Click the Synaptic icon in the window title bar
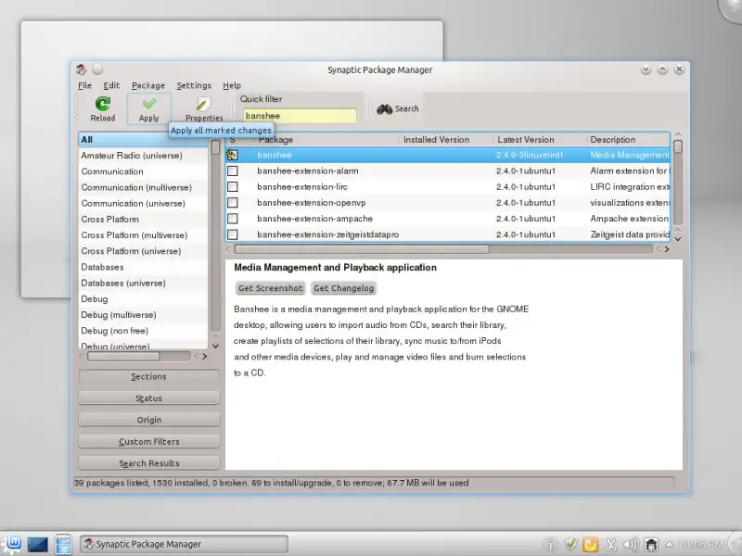Image resolution: width=742 pixels, height=556 pixels. tap(82, 69)
